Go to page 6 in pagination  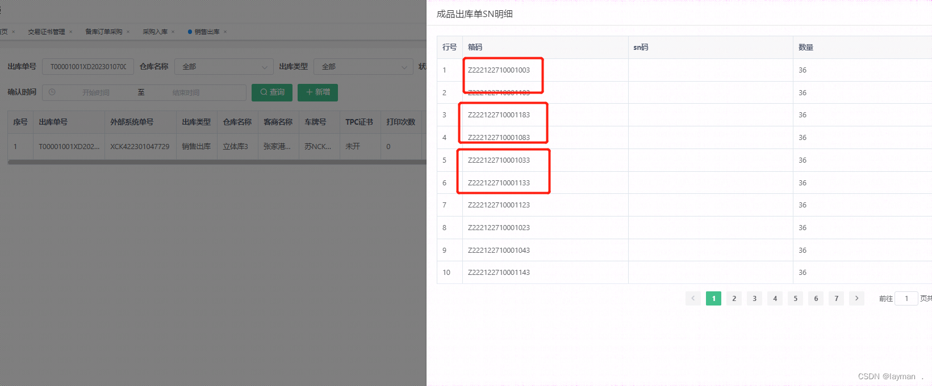tap(816, 298)
